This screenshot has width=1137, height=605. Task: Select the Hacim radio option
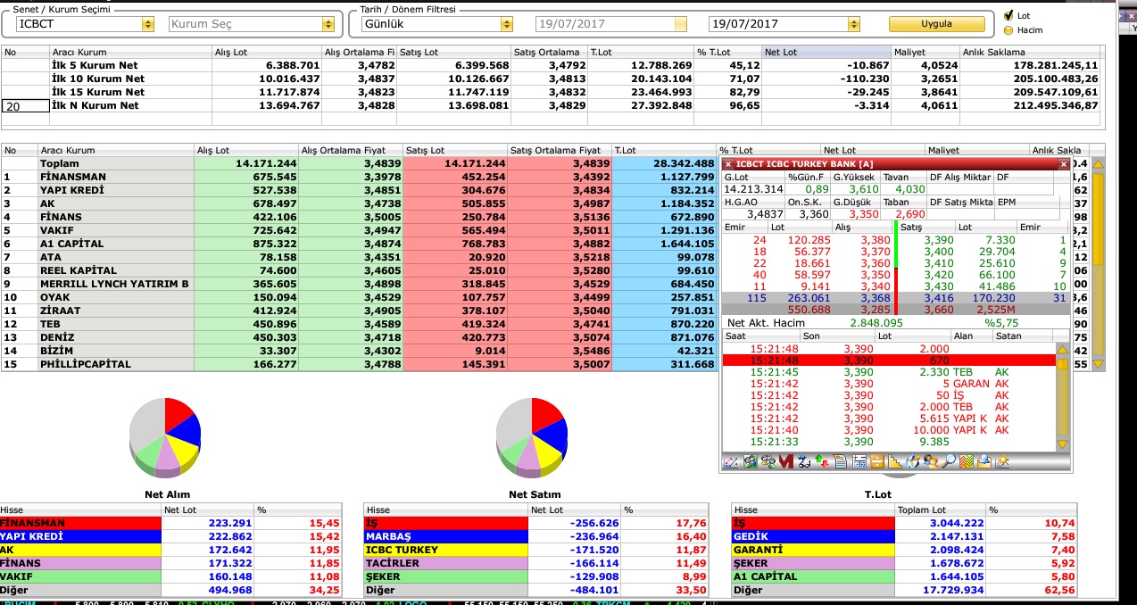coord(1009,30)
